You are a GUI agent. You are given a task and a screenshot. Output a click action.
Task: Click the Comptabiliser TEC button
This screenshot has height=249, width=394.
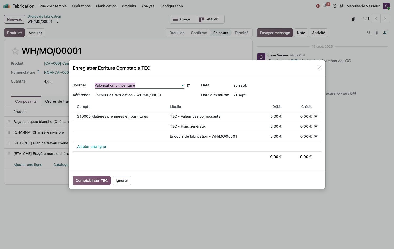(x=92, y=181)
